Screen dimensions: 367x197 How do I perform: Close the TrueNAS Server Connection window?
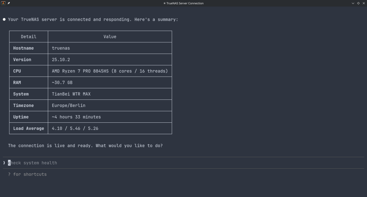point(363,3)
